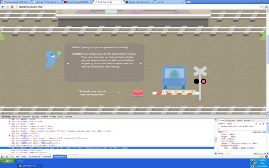
Task: Expand the background-position value triangle
Action: (x=244, y=126)
